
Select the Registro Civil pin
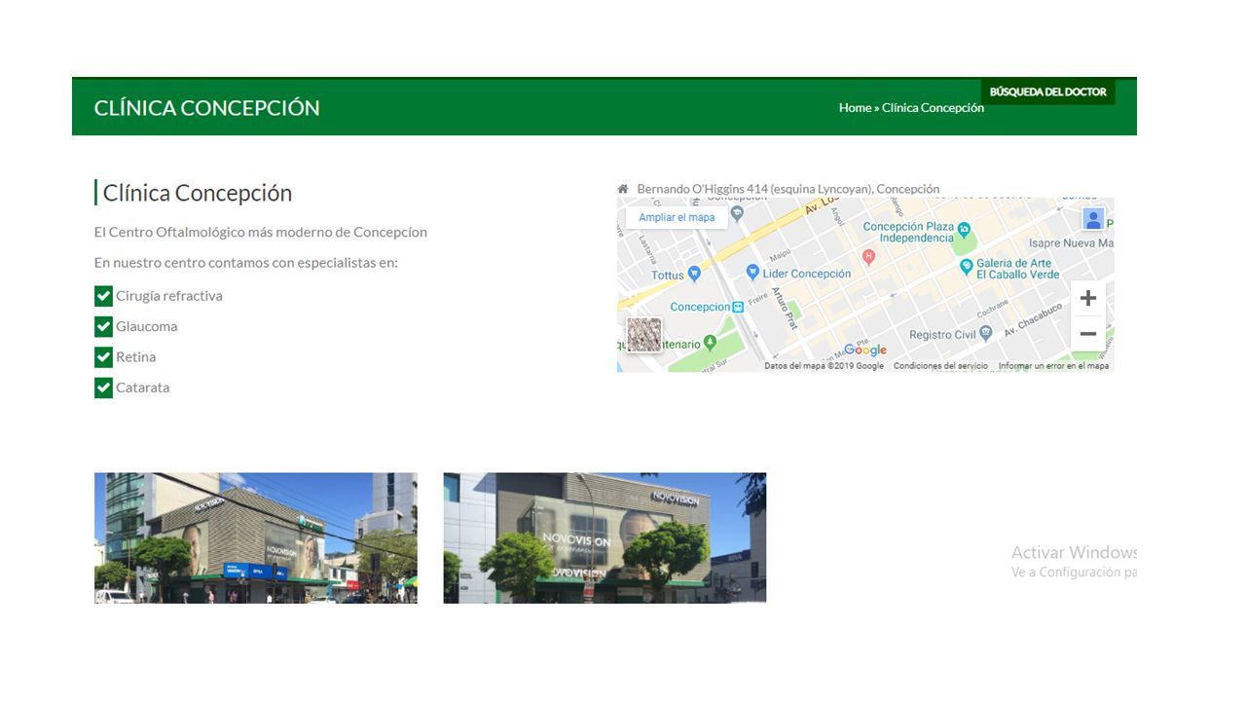click(x=986, y=333)
